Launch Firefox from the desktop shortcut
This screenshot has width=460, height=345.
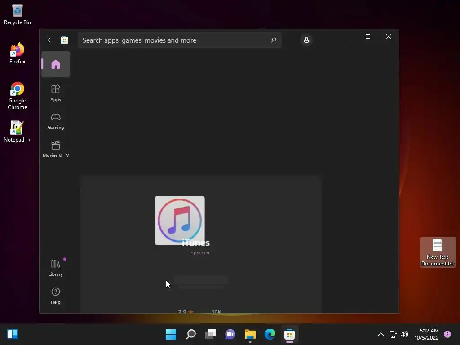[18, 53]
